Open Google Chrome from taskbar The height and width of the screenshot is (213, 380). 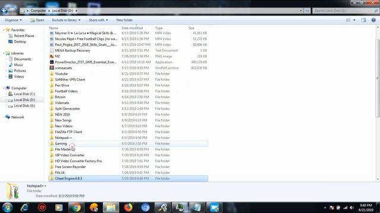coord(76,208)
